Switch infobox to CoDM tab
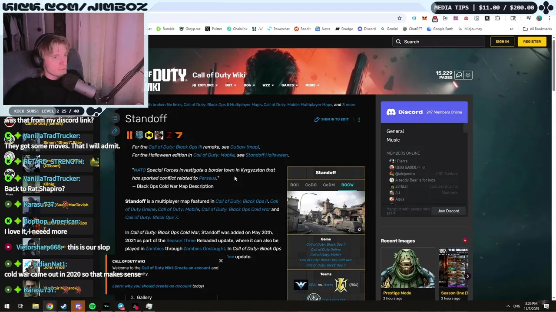The height and width of the screenshot is (312, 556). (329, 185)
